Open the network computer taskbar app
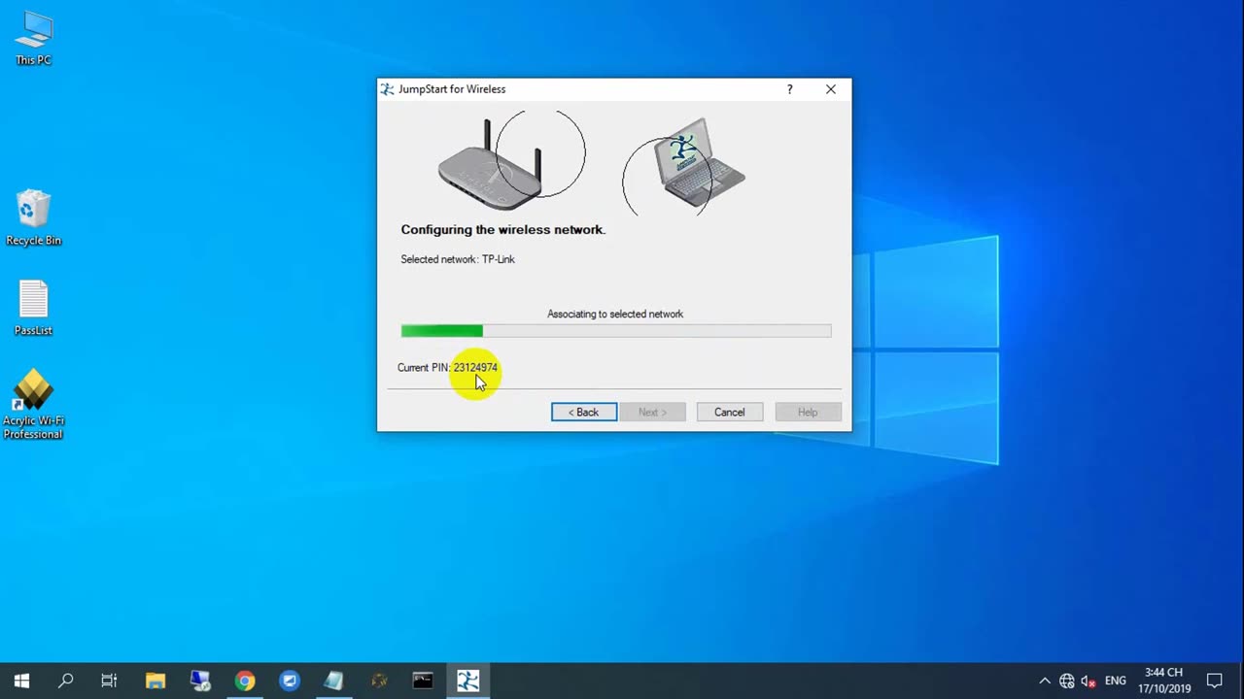 [x=200, y=681]
